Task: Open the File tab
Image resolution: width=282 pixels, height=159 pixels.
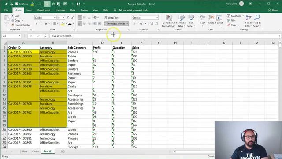Action: [x=6, y=10]
